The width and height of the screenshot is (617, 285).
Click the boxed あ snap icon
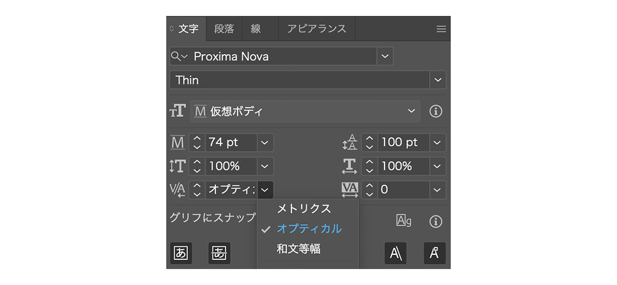tap(181, 253)
